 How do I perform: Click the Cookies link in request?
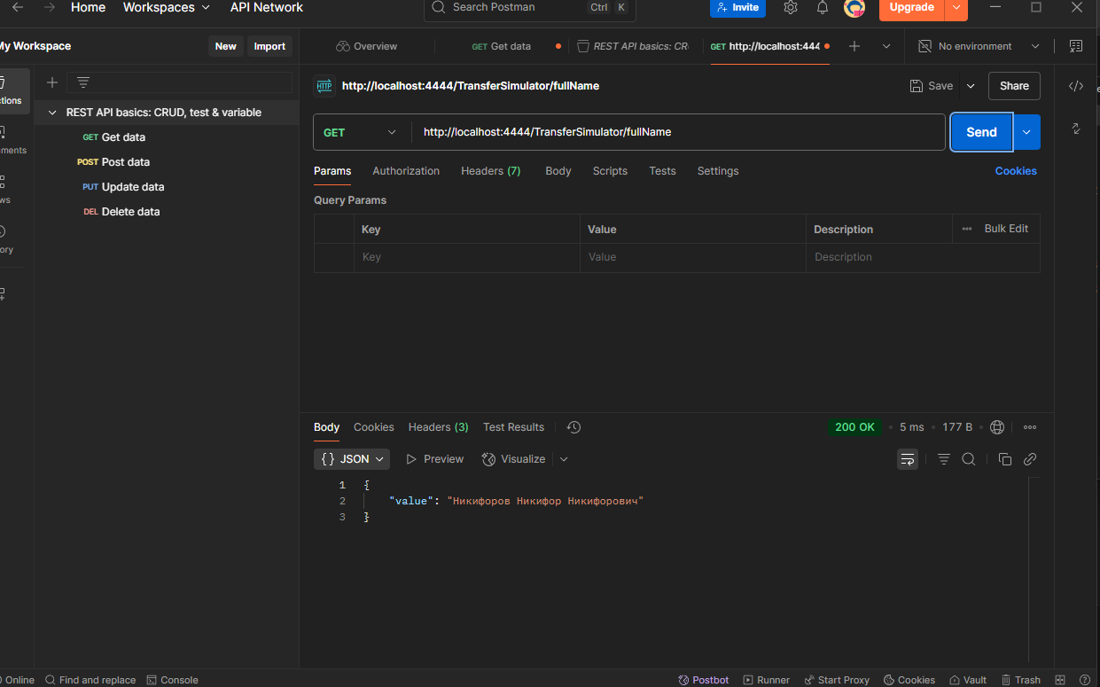click(x=1015, y=171)
